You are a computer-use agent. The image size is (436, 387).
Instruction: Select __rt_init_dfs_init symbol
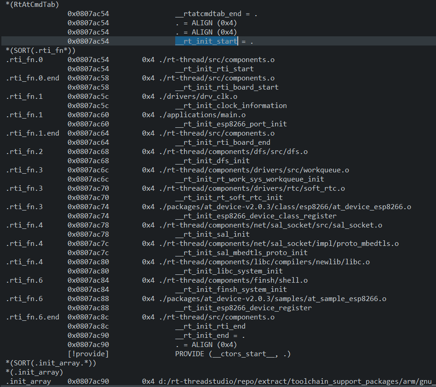[x=212, y=160]
